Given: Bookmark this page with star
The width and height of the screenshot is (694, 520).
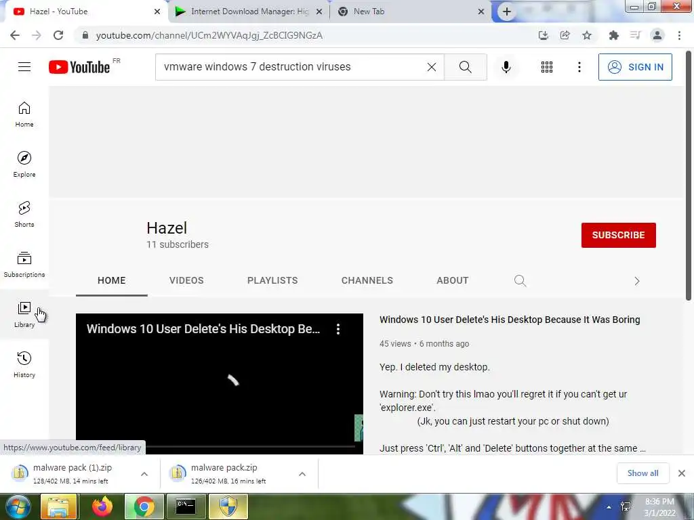Looking at the screenshot, I should [x=587, y=35].
